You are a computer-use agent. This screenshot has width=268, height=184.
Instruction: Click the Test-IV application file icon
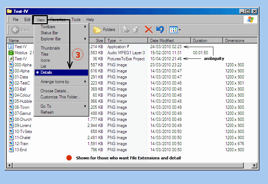11,47
